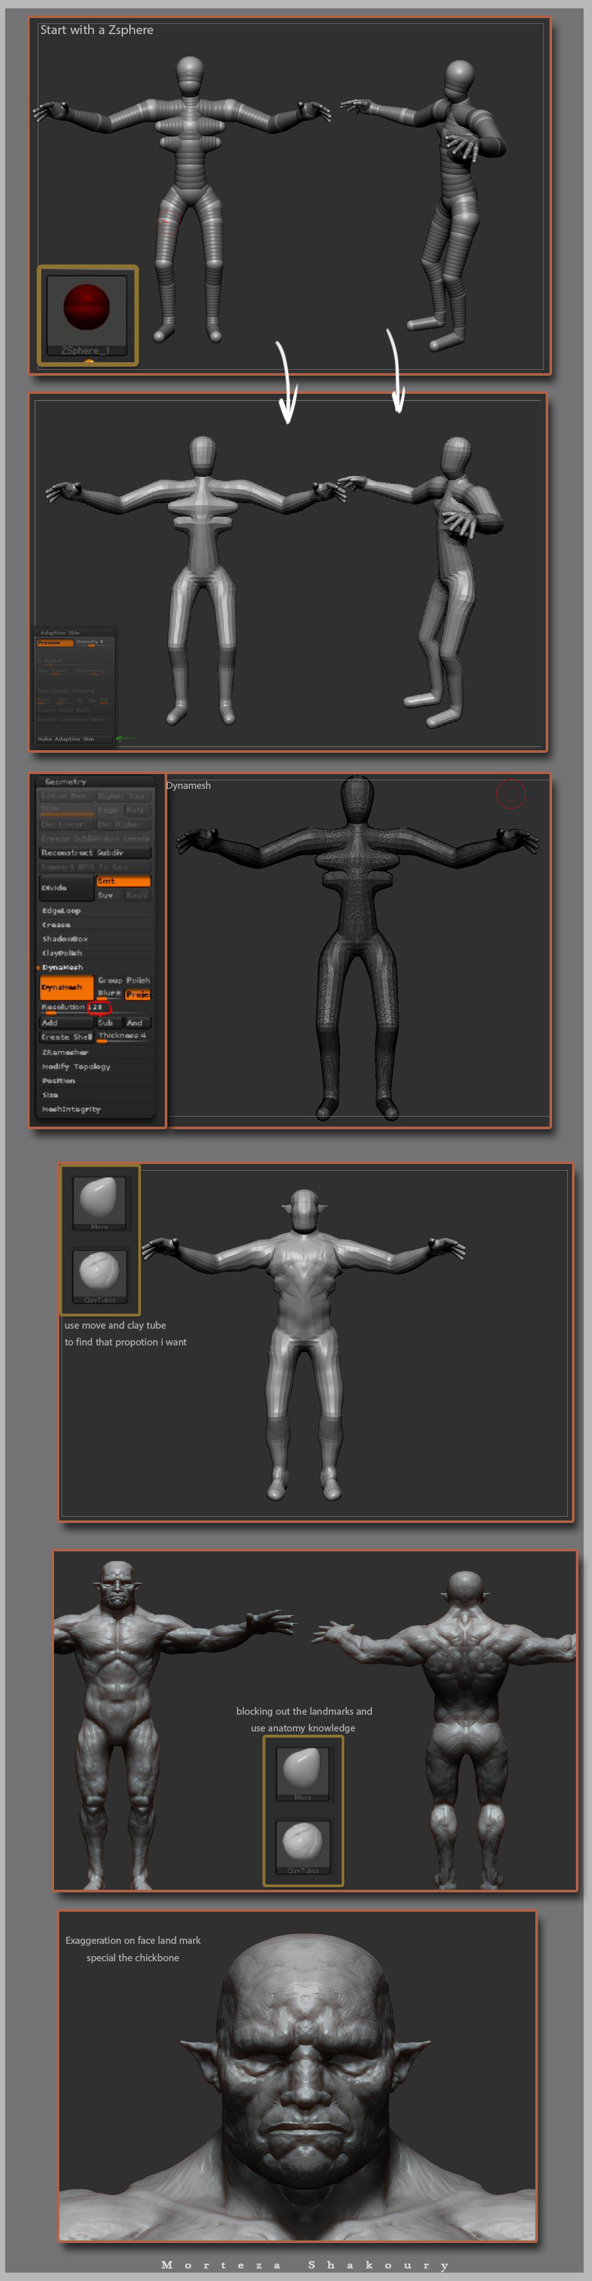Click the DynaMesh Sub button
This screenshot has height=2281, width=592.
pyautogui.click(x=109, y=1022)
